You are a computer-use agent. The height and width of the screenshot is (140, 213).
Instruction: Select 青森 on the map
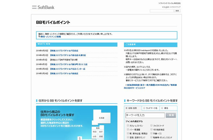98,128
